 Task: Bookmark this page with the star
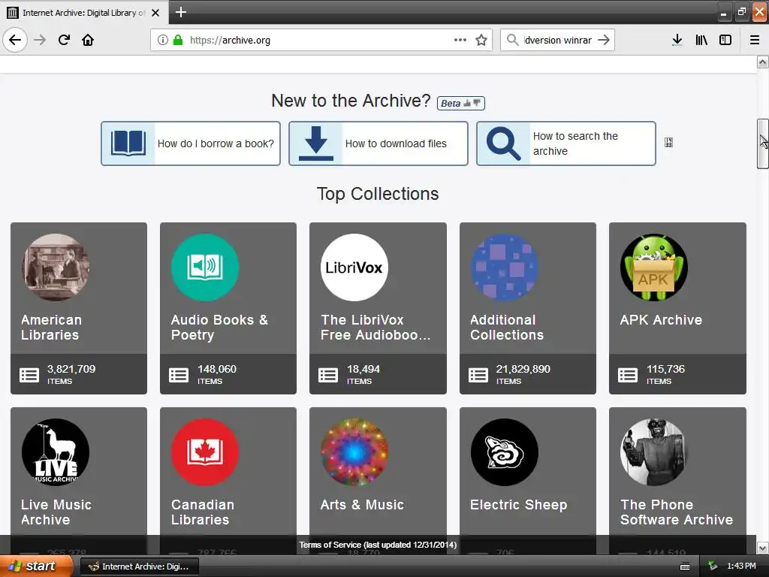point(481,40)
